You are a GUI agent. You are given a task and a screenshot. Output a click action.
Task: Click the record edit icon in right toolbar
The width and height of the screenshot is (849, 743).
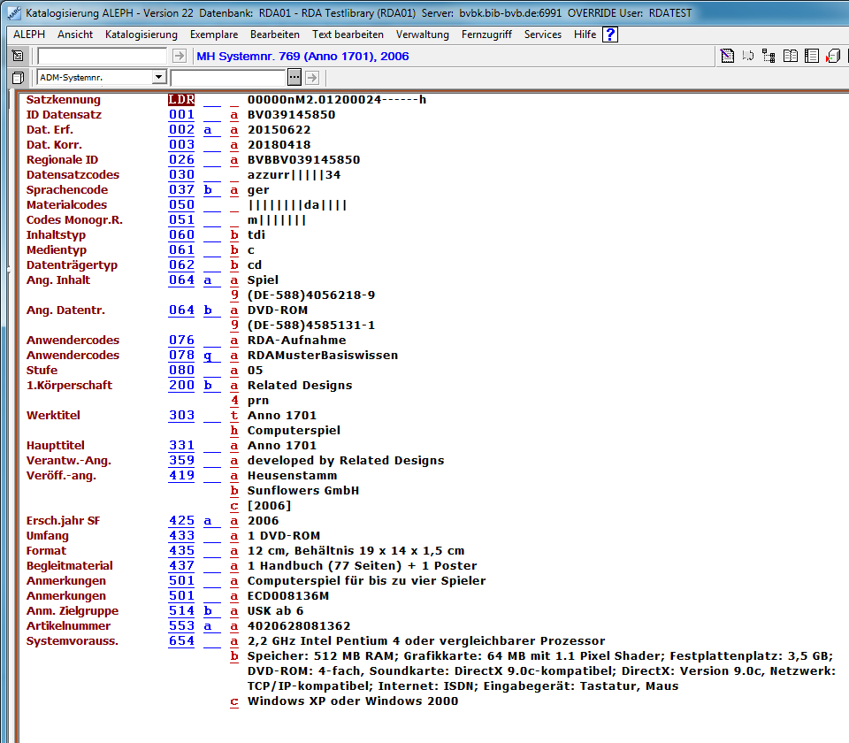[727, 56]
